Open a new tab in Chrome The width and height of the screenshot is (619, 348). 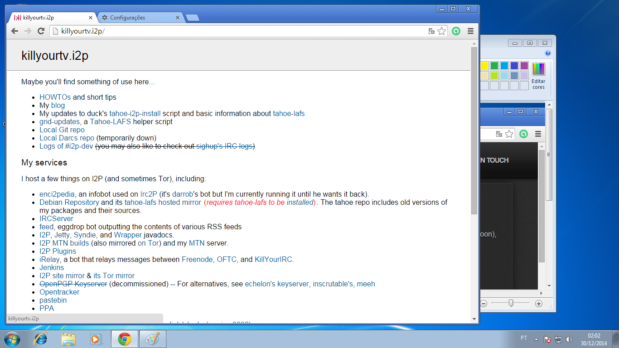(x=193, y=18)
